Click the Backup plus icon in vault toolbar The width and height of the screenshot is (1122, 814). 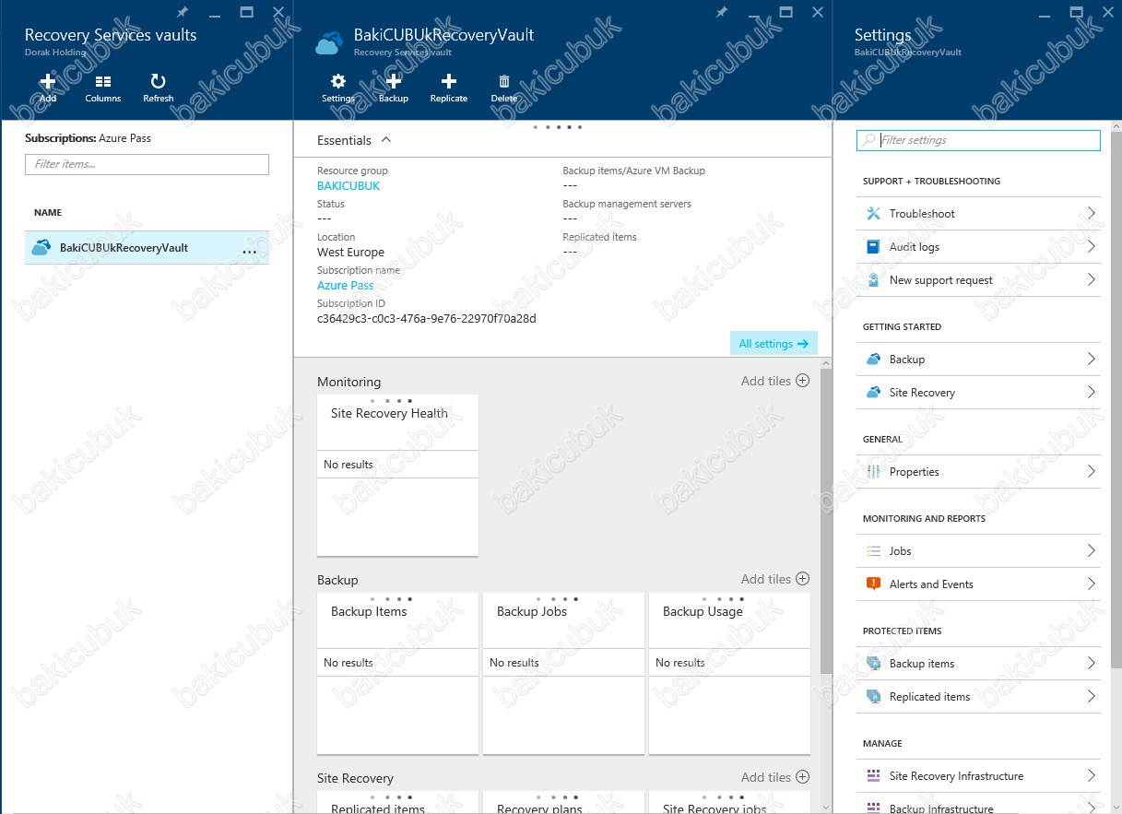pos(394,82)
